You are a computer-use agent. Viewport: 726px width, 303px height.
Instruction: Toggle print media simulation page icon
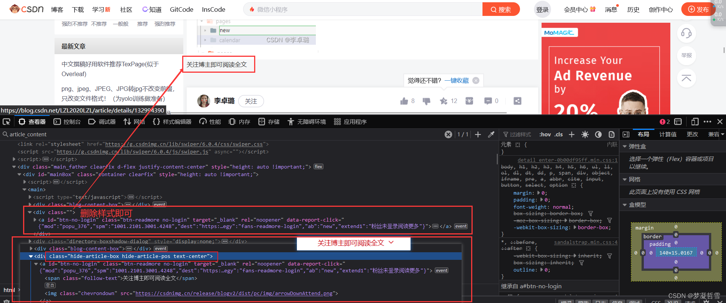[x=612, y=134]
